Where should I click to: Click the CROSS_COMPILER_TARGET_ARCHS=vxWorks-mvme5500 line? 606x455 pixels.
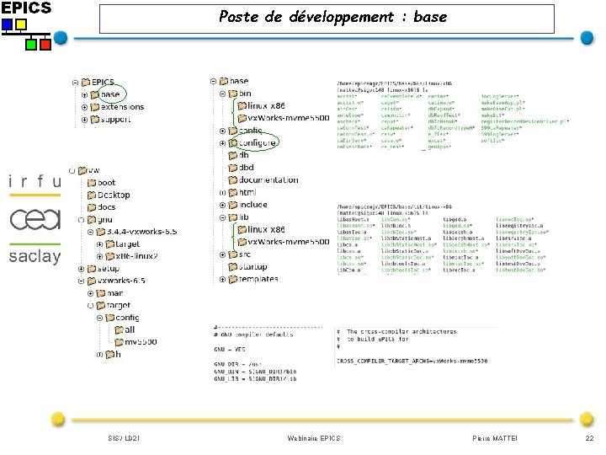tap(412, 361)
